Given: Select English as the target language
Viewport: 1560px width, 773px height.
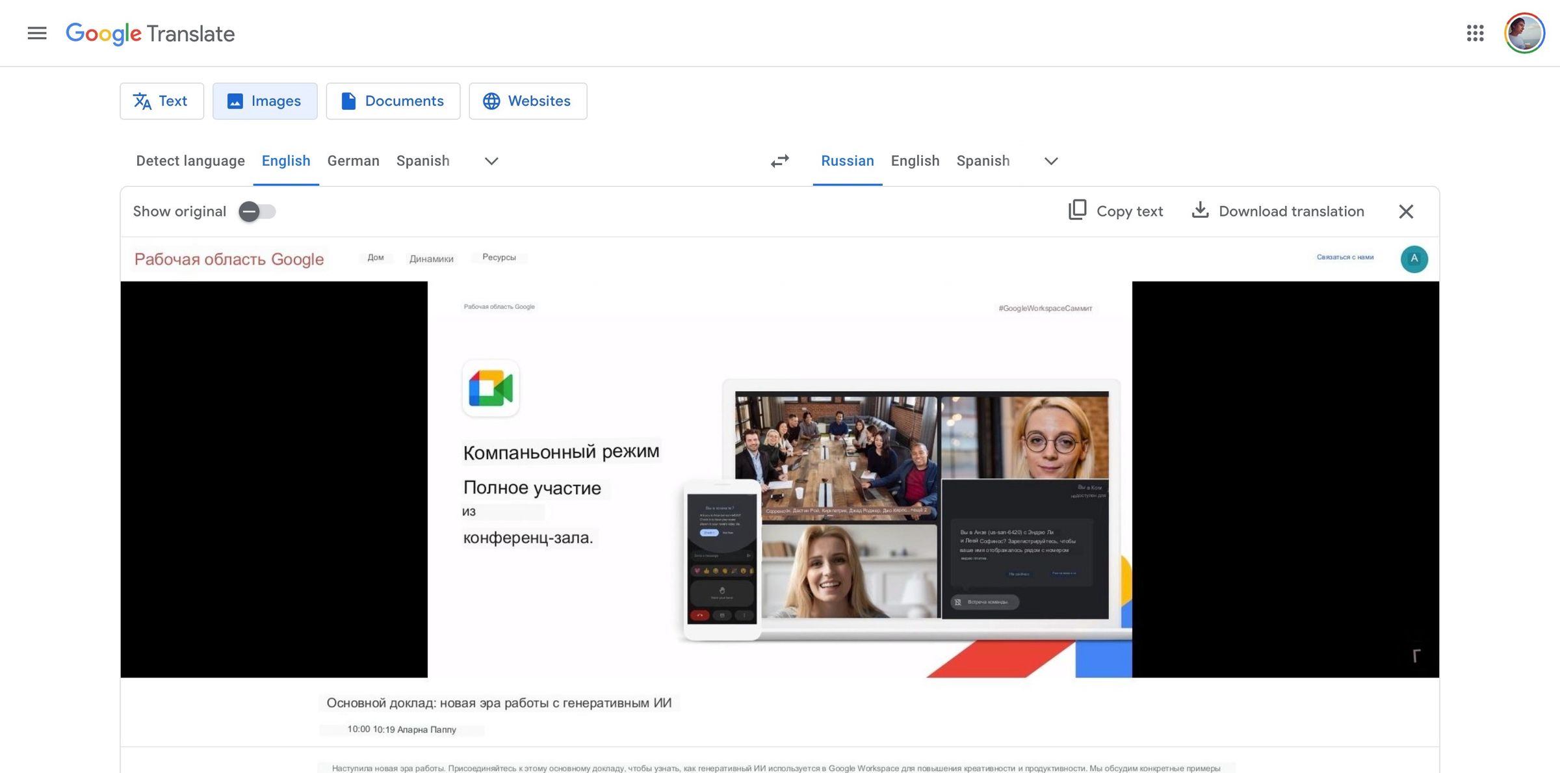Looking at the screenshot, I should (915, 161).
